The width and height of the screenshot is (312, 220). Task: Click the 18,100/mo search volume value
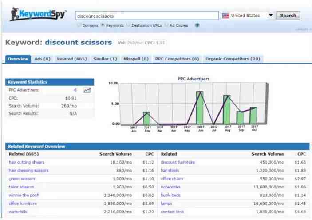(x=121, y=162)
